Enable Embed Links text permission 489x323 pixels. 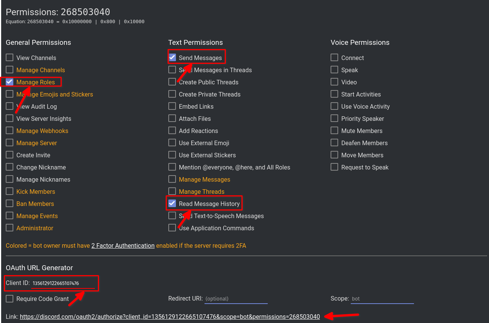(x=172, y=106)
